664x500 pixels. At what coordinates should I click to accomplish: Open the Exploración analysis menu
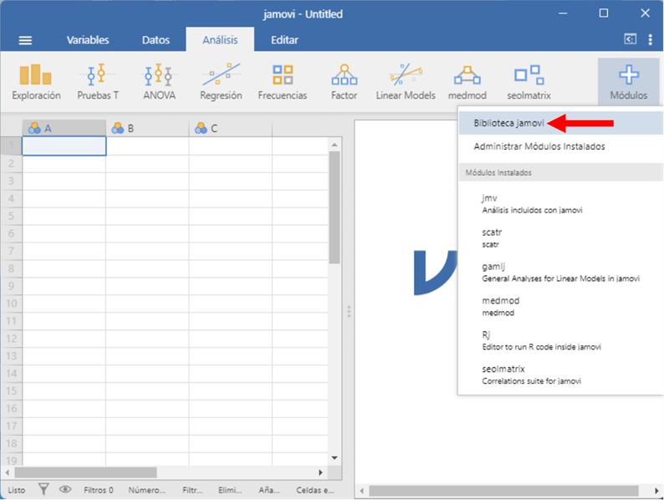point(35,81)
